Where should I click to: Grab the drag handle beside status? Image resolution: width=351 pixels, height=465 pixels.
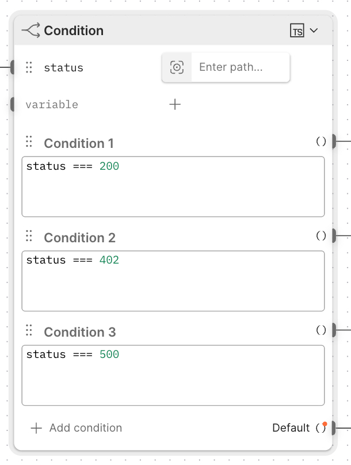click(29, 67)
